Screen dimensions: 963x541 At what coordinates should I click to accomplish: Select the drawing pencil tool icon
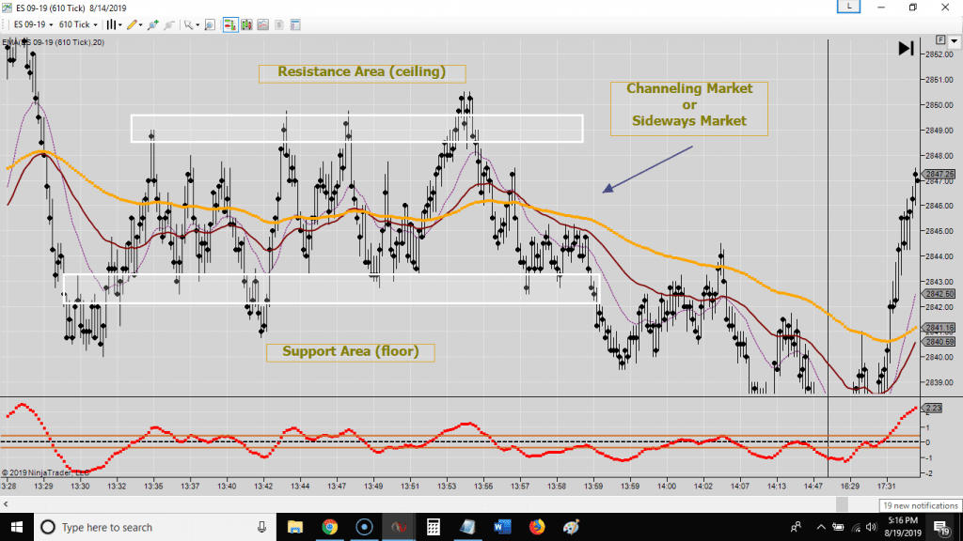(x=130, y=24)
